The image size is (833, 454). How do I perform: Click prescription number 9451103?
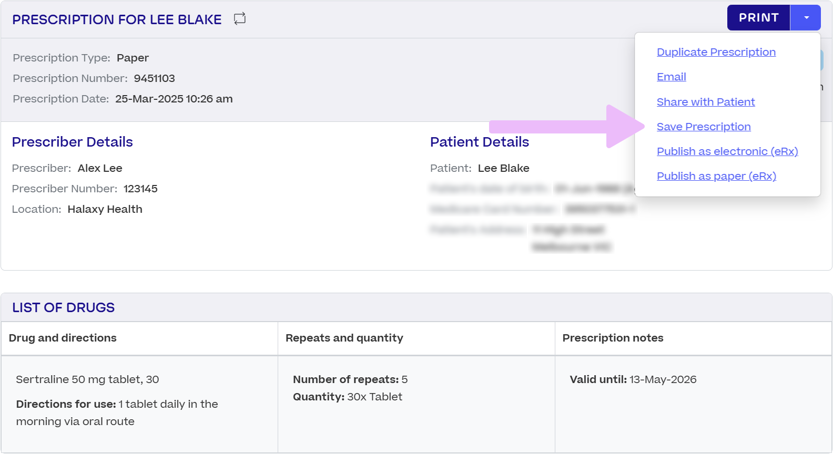point(154,78)
